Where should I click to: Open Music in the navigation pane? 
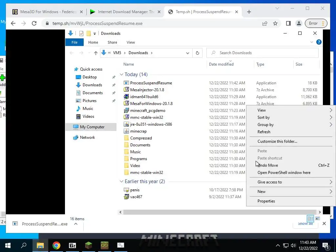point(88,108)
